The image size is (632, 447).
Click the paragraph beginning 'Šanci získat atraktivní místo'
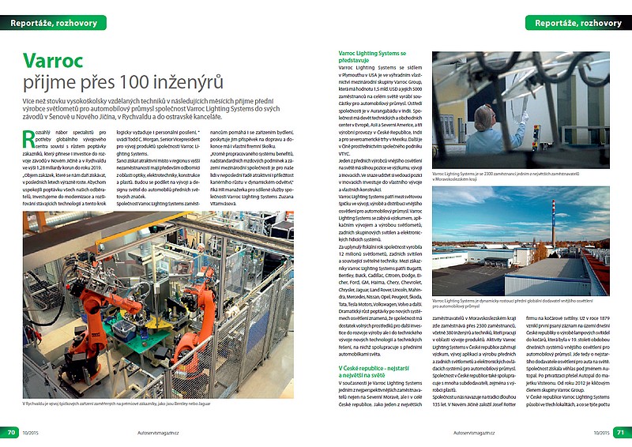tap(158, 178)
